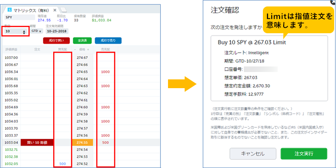Open the GTD period dropdown
The image size is (336, 168).
[x=37, y=31]
